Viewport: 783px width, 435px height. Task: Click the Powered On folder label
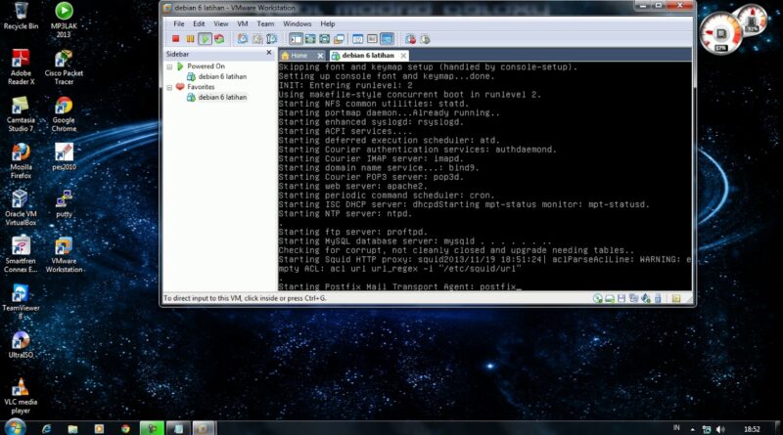coord(206,65)
